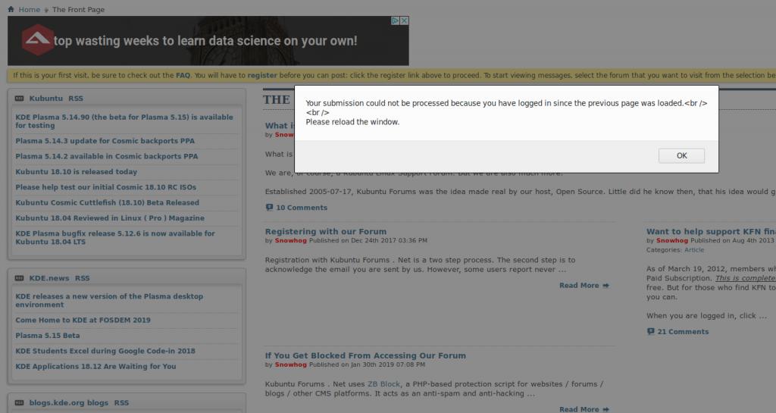Open the Home breadcrumb link
The width and height of the screenshot is (776, 413).
(x=30, y=10)
